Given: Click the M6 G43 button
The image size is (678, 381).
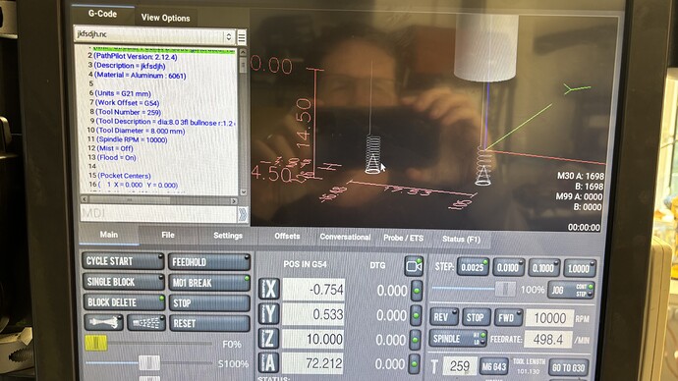Looking at the screenshot, I should 494,366.
